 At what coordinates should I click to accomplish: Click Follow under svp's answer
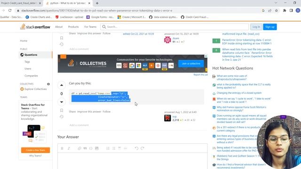107,112
